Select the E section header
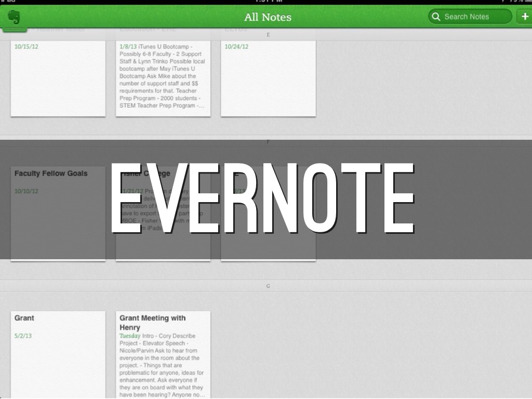532x399 pixels. (x=268, y=35)
